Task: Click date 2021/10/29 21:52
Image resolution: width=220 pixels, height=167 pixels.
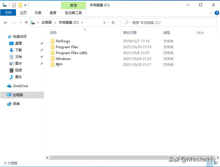Action: [137, 59]
